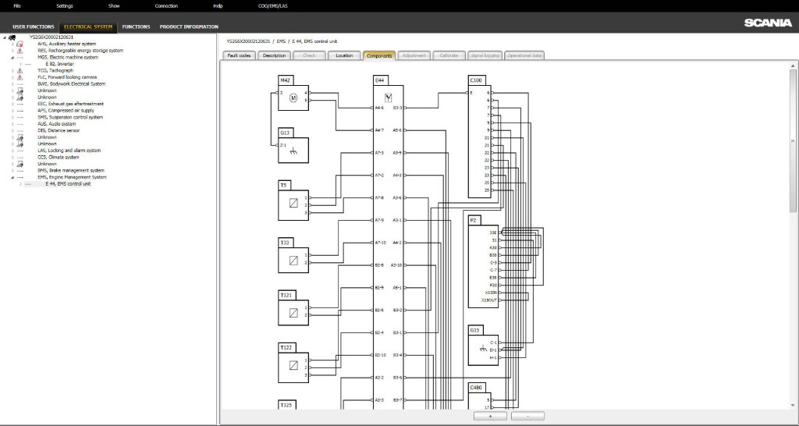Expand the TCO Tachograph node

tap(12, 71)
